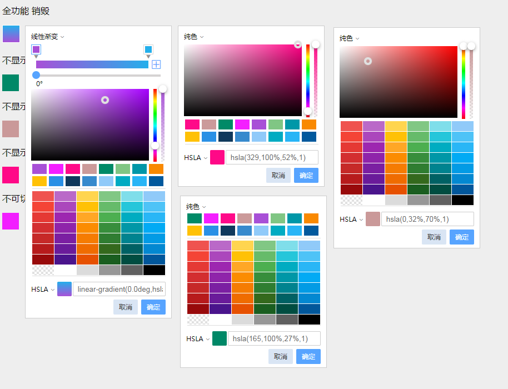Cancel the green color picker

281,356
